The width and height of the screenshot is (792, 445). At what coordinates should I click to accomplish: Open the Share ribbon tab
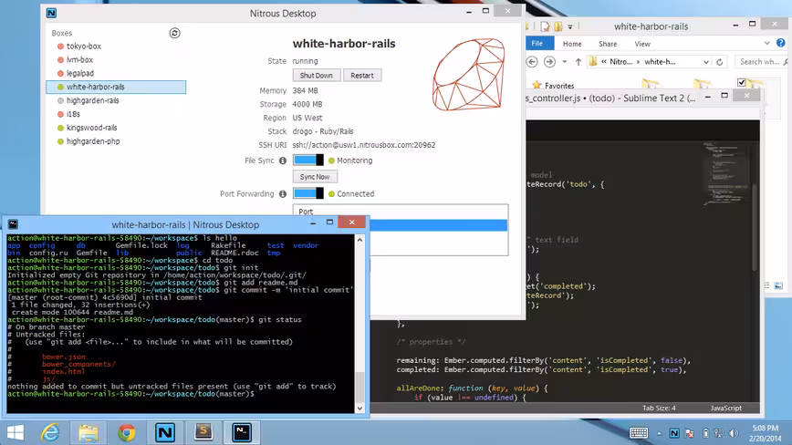(608, 44)
